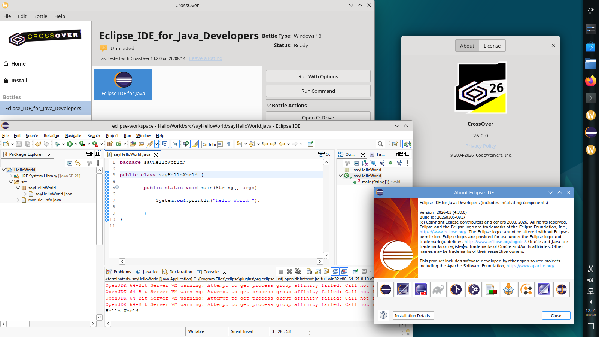Click the New Java Package toolbar icon

tap(110, 144)
